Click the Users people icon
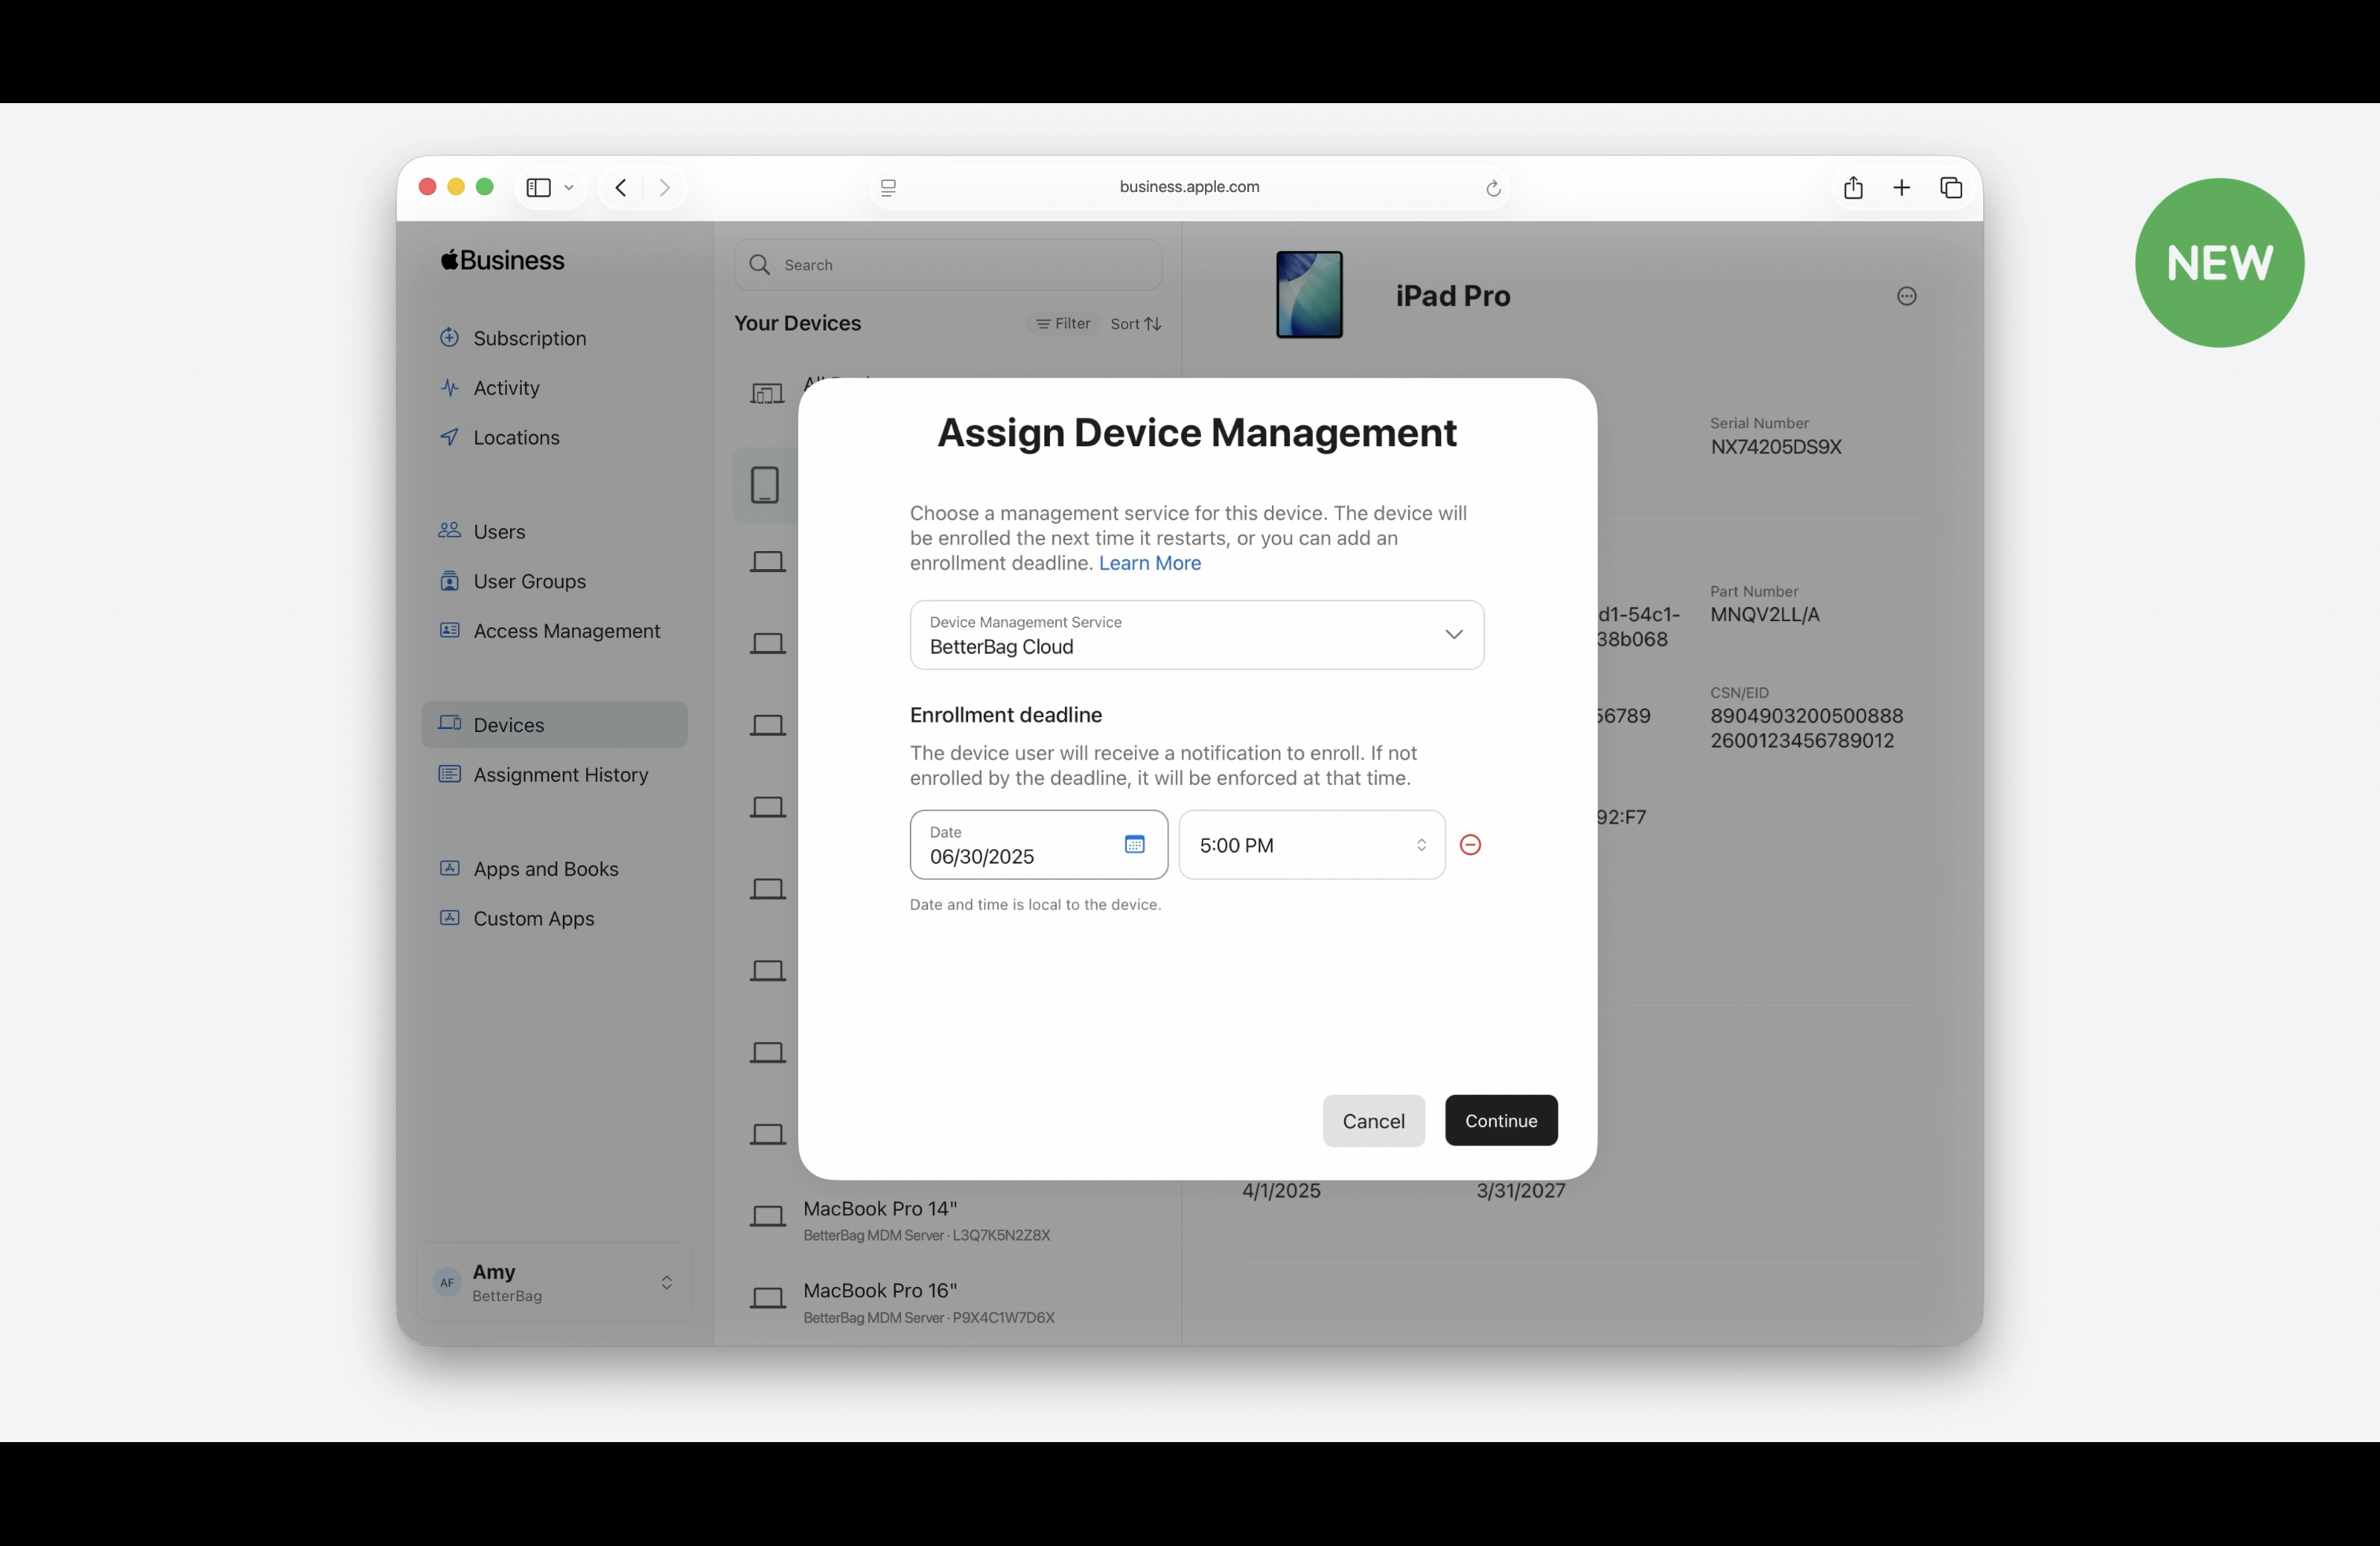 coord(450,530)
